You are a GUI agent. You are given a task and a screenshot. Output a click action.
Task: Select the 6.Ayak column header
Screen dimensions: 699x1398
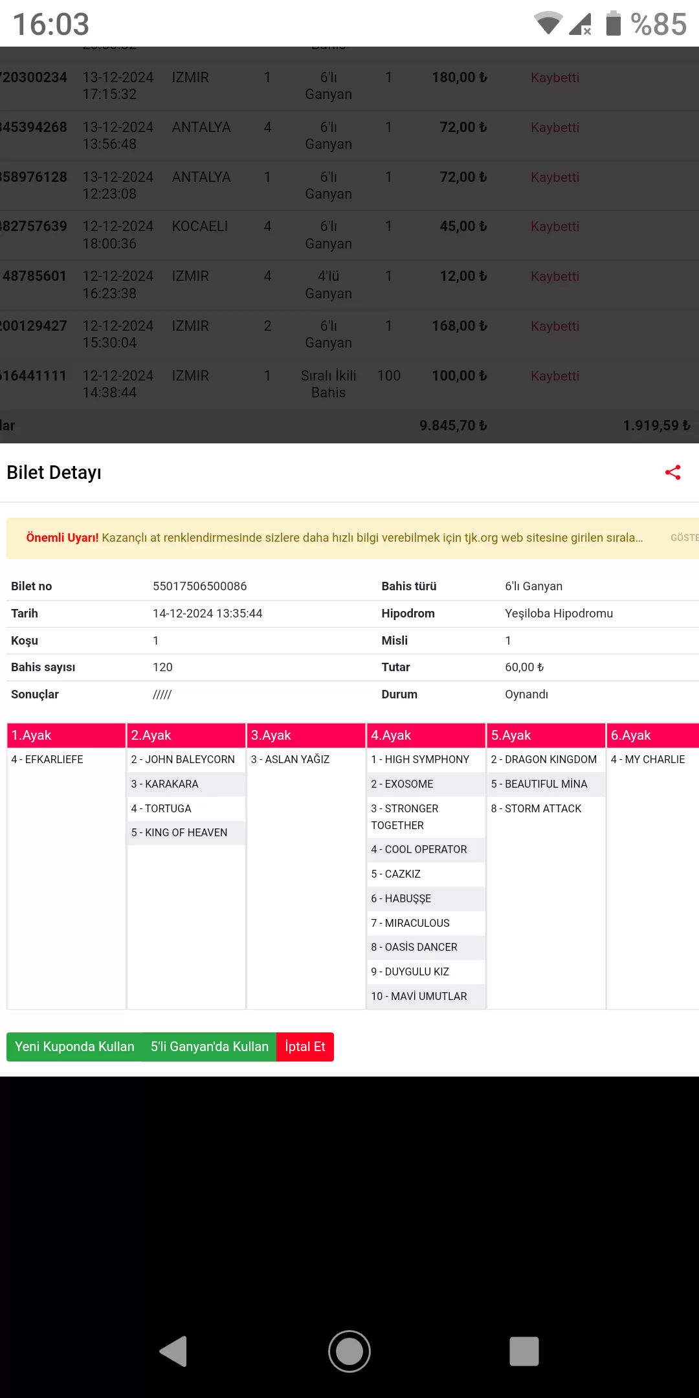[652, 735]
